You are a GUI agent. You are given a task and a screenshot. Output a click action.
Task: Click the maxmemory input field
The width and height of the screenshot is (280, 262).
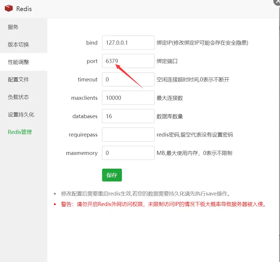click(128, 153)
